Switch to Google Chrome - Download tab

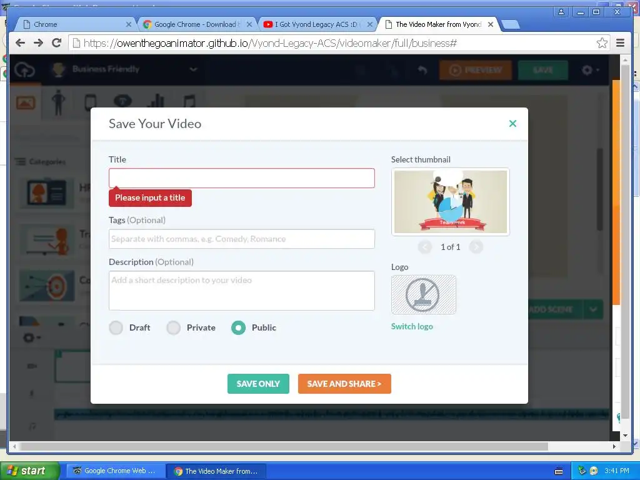197,24
